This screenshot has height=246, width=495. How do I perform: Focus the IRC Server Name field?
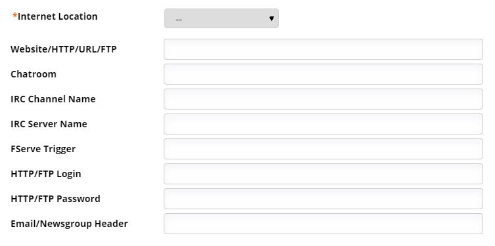[x=323, y=124]
